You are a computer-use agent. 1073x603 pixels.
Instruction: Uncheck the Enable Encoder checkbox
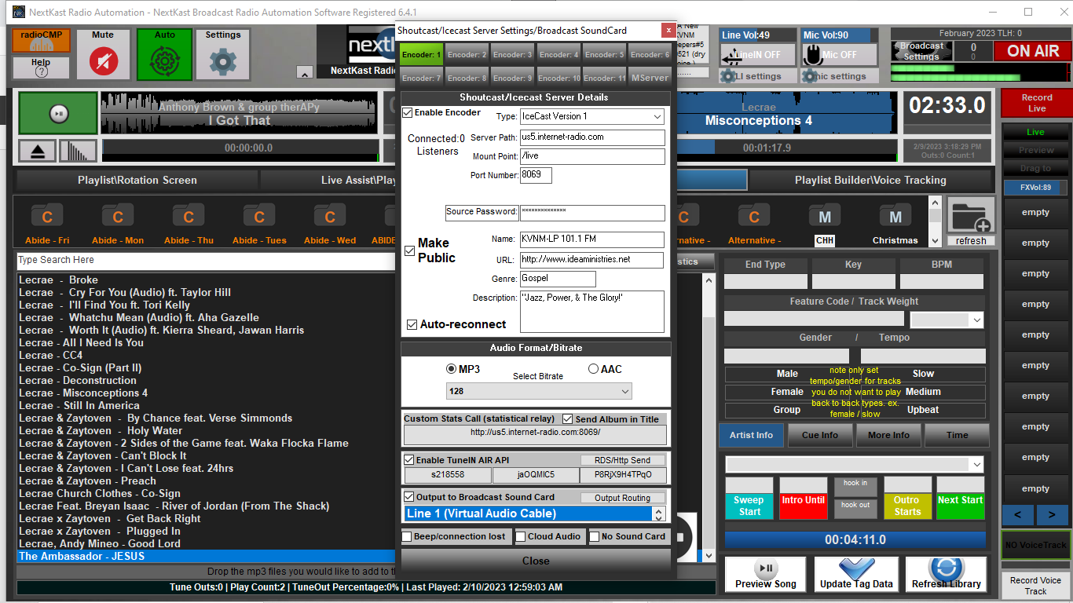point(408,113)
